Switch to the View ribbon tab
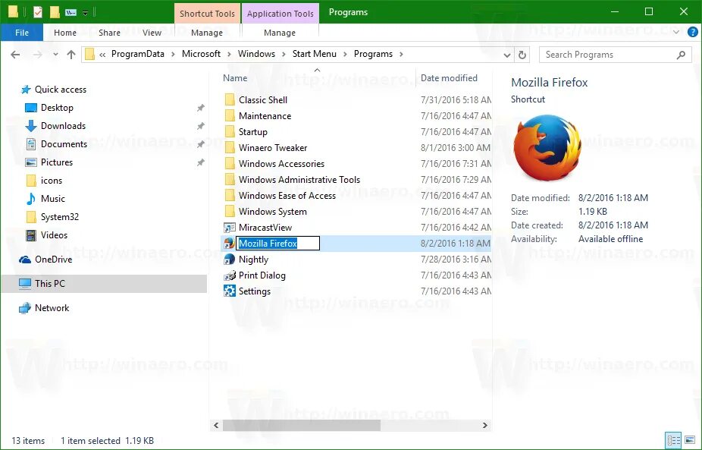Viewport: 702px width, 450px height. (152, 33)
